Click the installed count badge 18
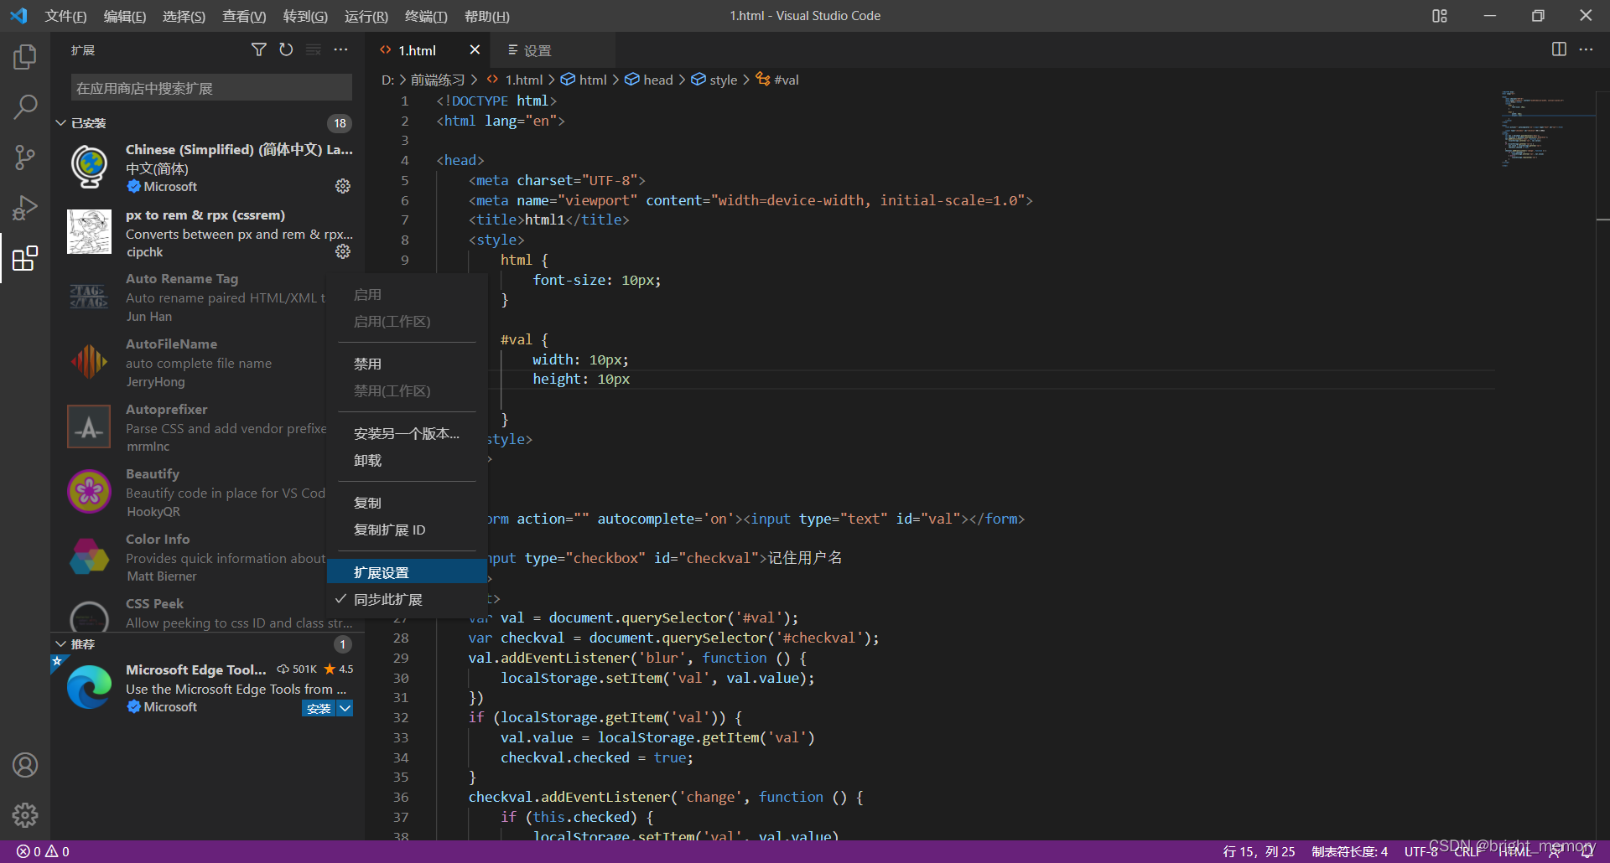Image resolution: width=1610 pixels, height=863 pixels. (x=340, y=123)
